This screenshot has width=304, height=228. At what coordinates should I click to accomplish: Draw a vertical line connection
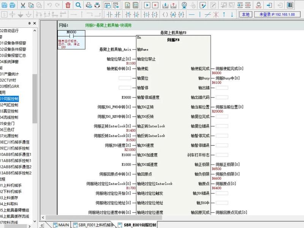200,14
